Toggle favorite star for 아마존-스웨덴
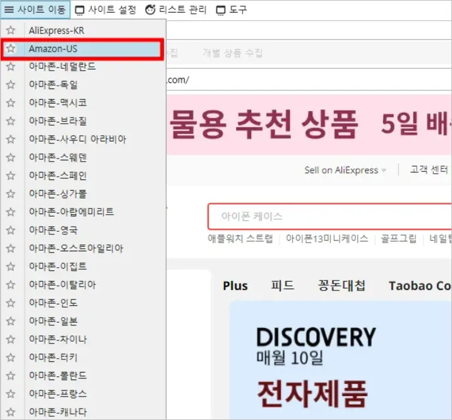Screen dimensions: 452x420 pos(11,157)
